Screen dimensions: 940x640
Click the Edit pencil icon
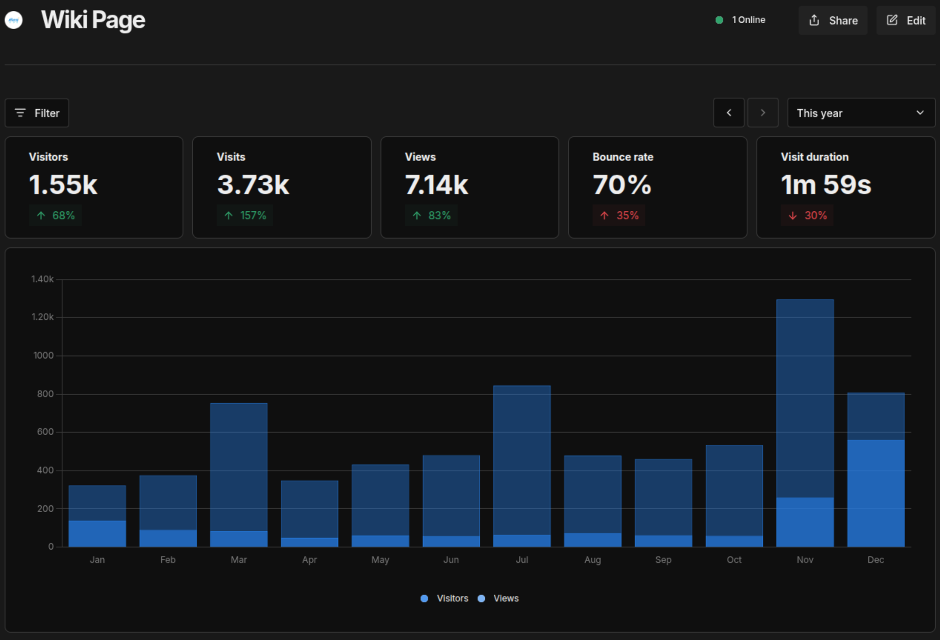(x=892, y=20)
